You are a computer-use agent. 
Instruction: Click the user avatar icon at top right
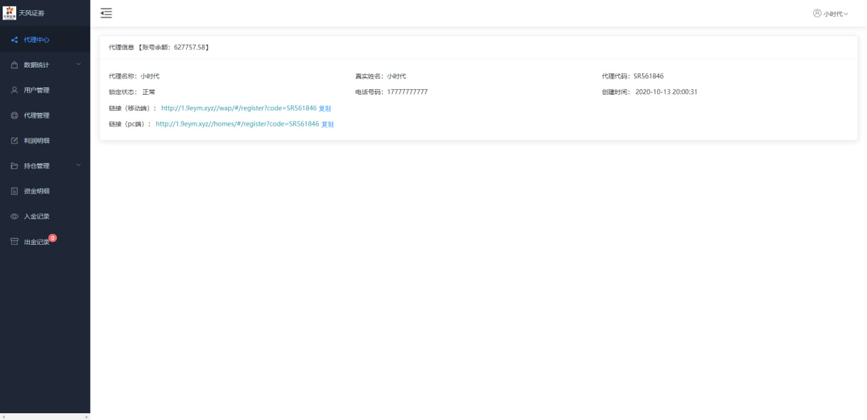coord(817,13)
